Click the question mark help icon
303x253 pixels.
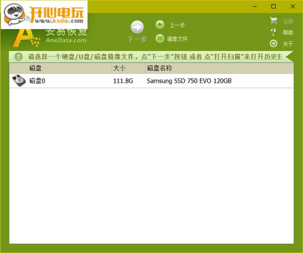coord(273,32)
